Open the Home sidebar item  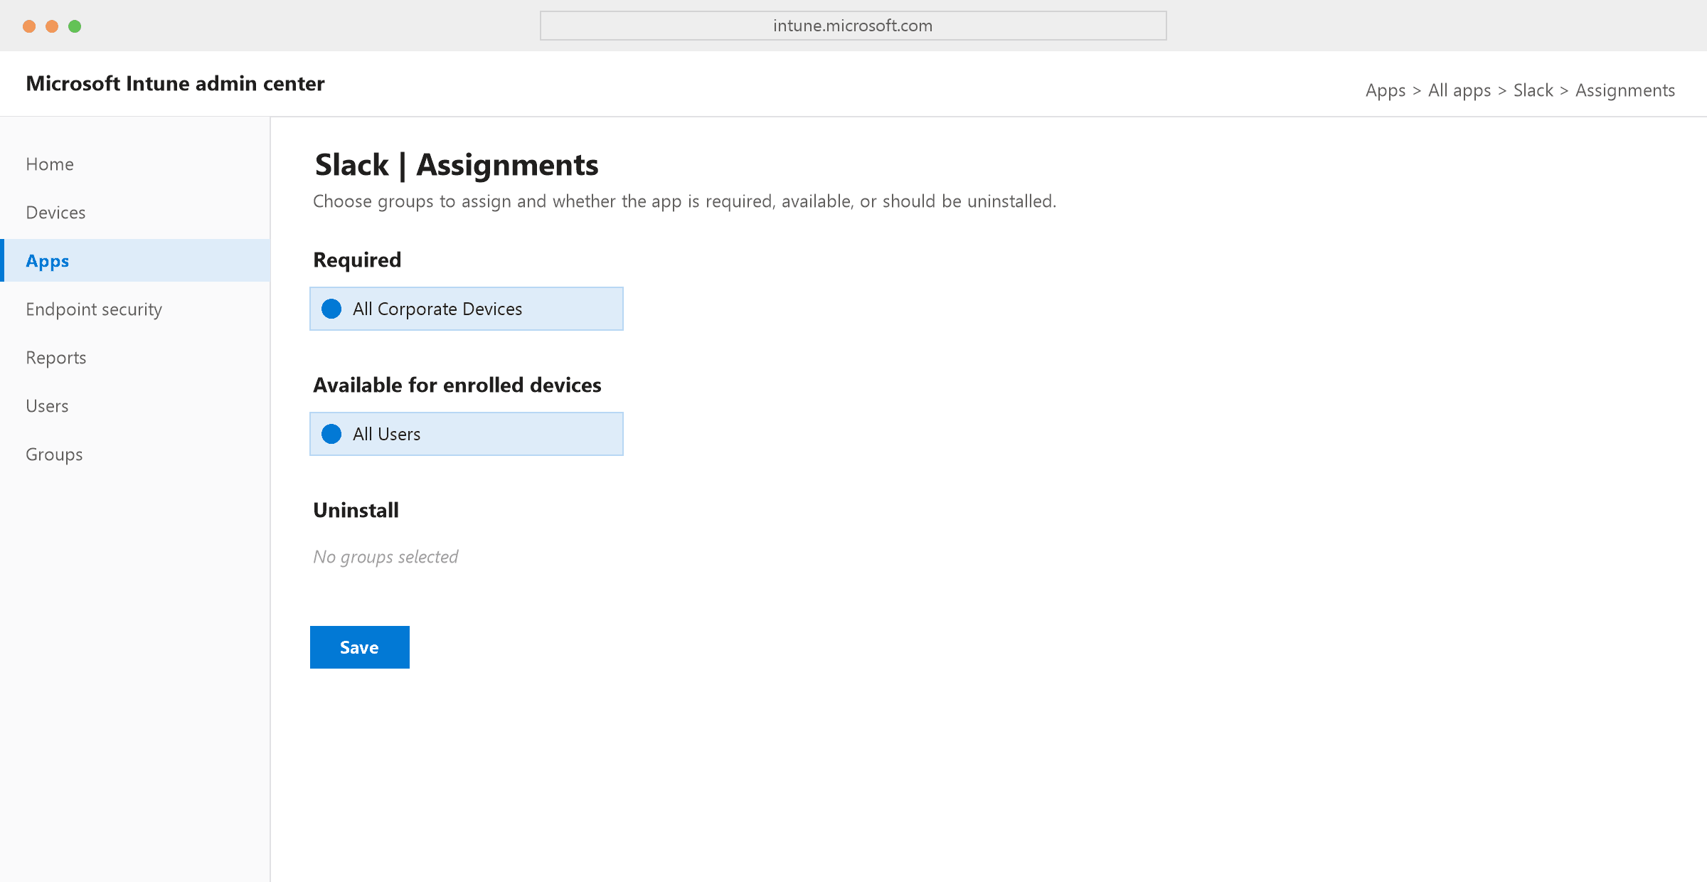(x=135, y=164)
